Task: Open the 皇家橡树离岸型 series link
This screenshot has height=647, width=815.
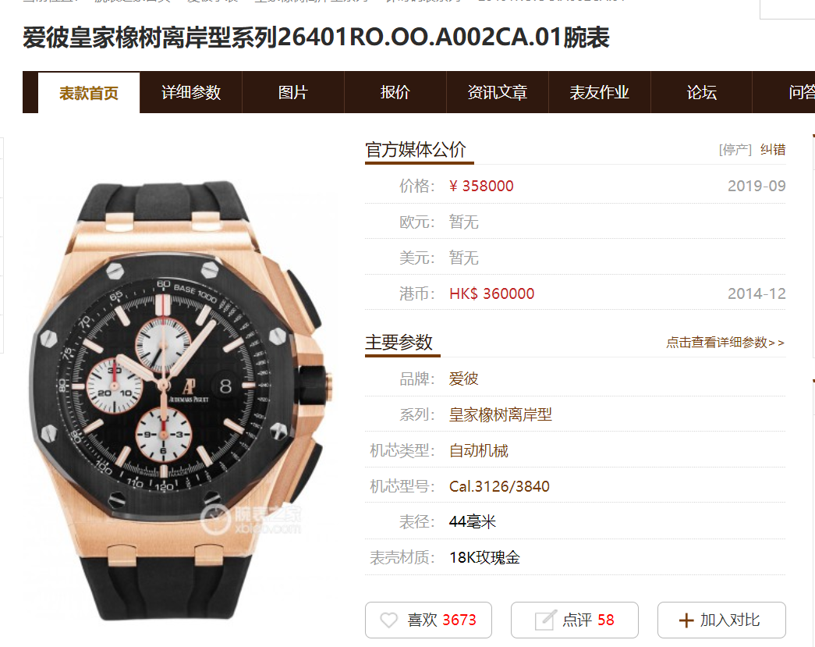Action: (x=500, y=414)
